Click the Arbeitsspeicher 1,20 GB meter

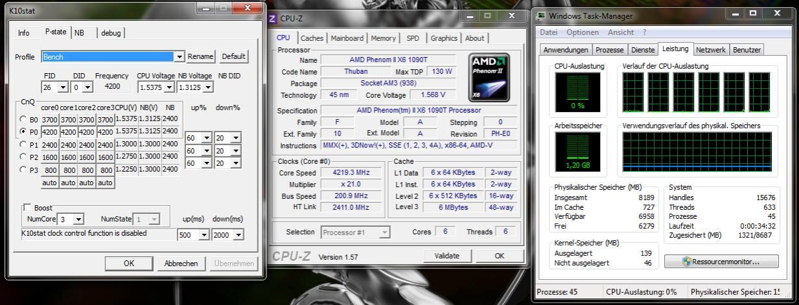[577, 152]
